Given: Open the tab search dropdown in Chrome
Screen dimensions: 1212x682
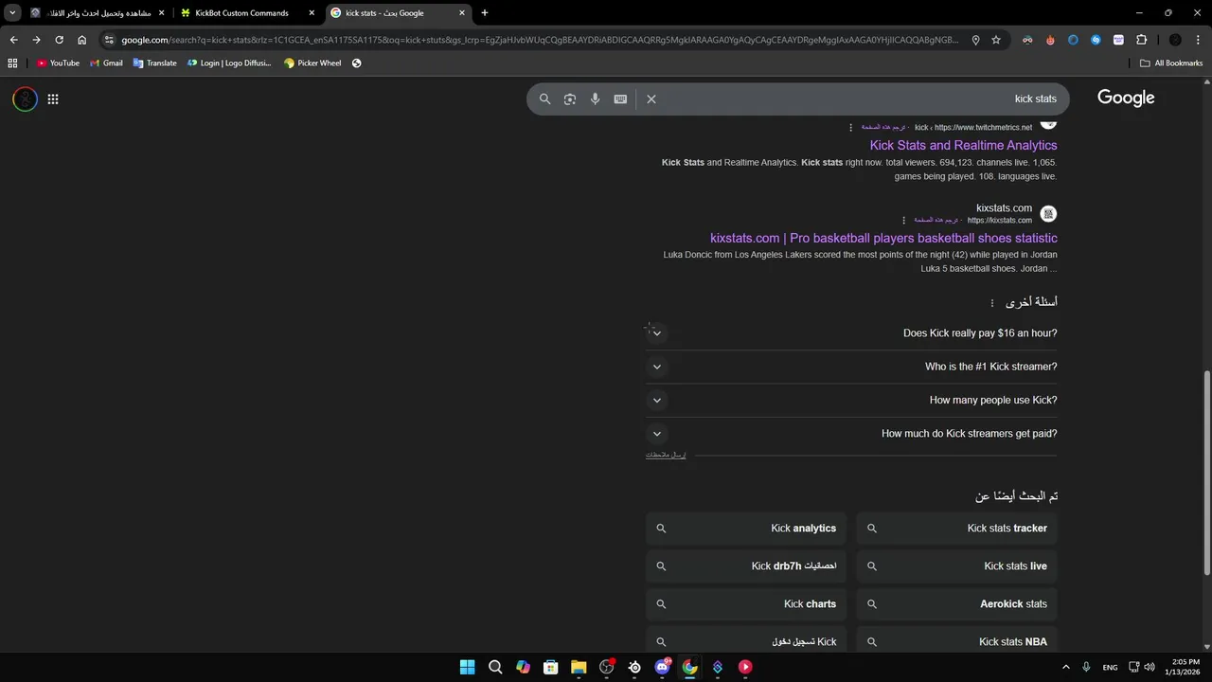Looking at the screenshot, I should (12, 13).
